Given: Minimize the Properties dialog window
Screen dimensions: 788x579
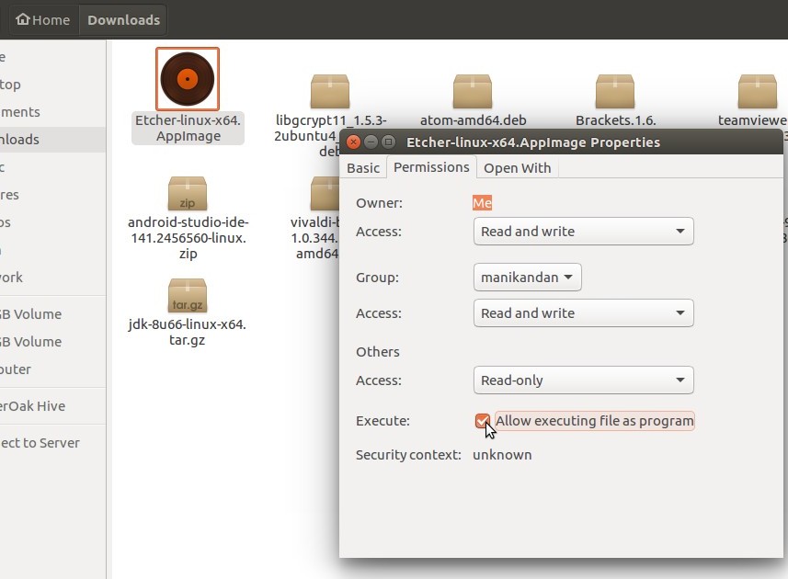Looking at the screenshot, I should coord(371,142).
